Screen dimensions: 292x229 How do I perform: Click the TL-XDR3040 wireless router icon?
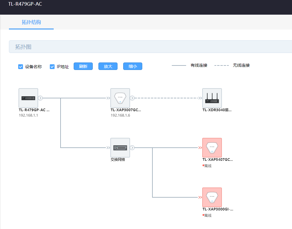pyautogui.click(x=212, y=98)
